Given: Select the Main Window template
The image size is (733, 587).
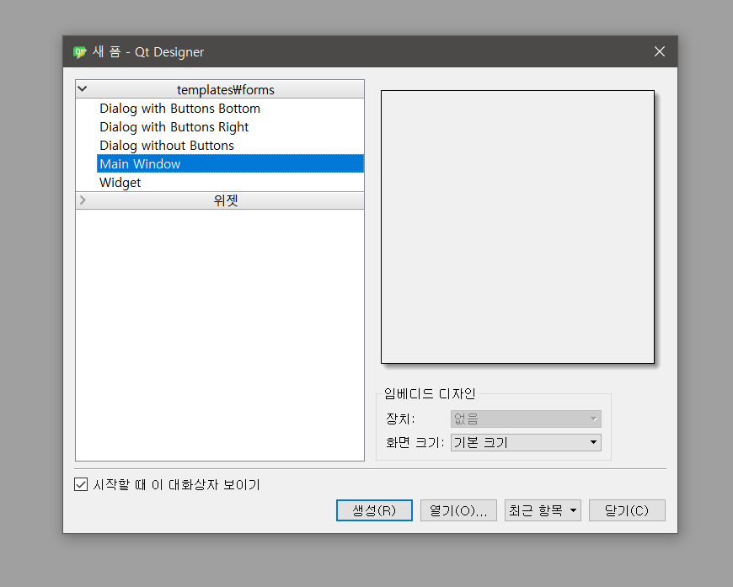Looking at the screenshot, I should coord(231,163).
